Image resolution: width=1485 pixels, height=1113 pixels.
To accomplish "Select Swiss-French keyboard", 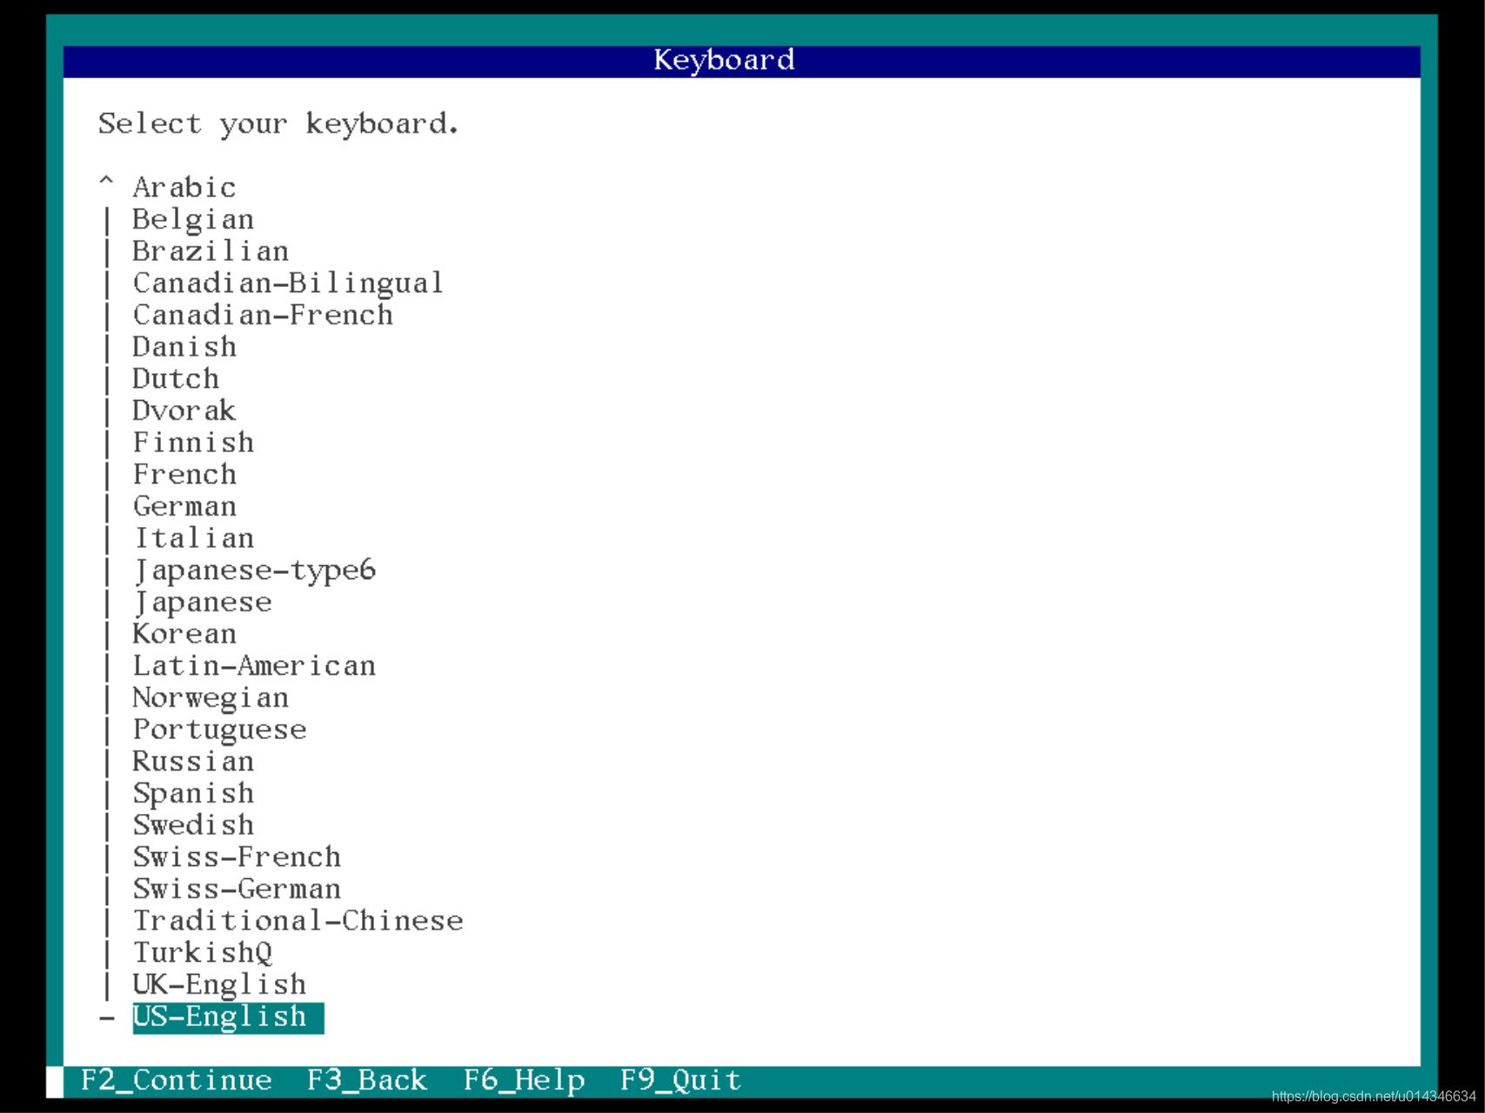I will point(237,856).
